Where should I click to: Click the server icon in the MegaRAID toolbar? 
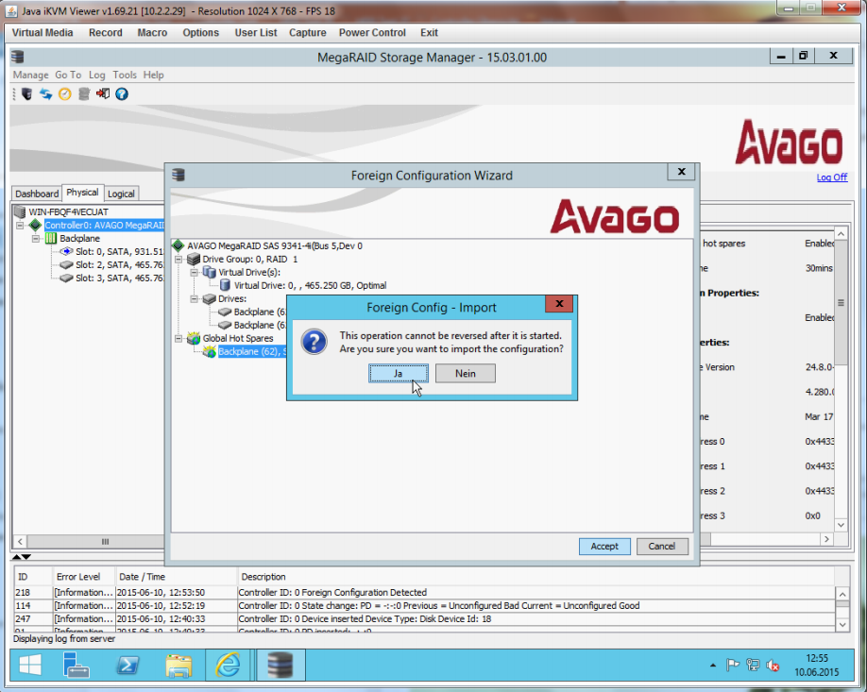click(26, 93)
